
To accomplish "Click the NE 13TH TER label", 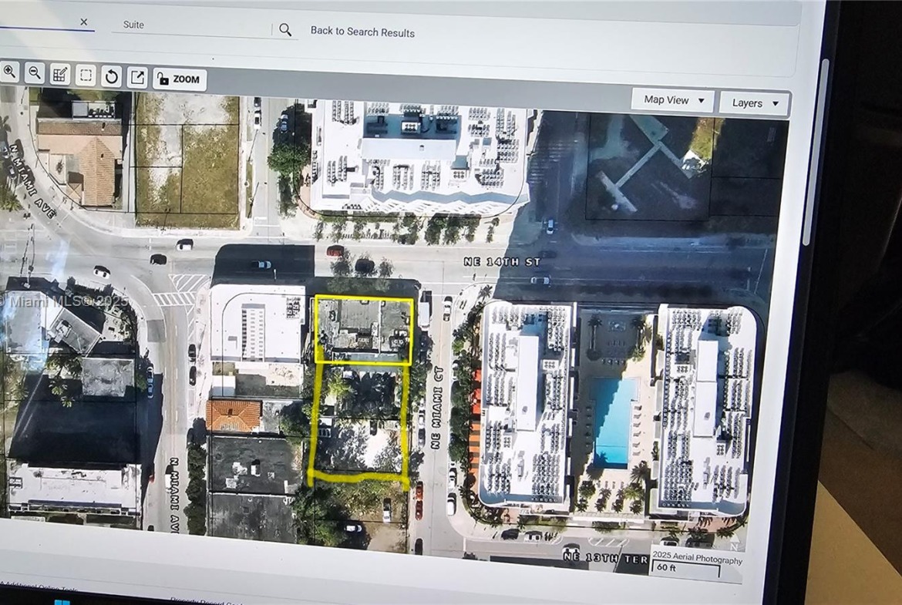I will [x=606, y=557].
